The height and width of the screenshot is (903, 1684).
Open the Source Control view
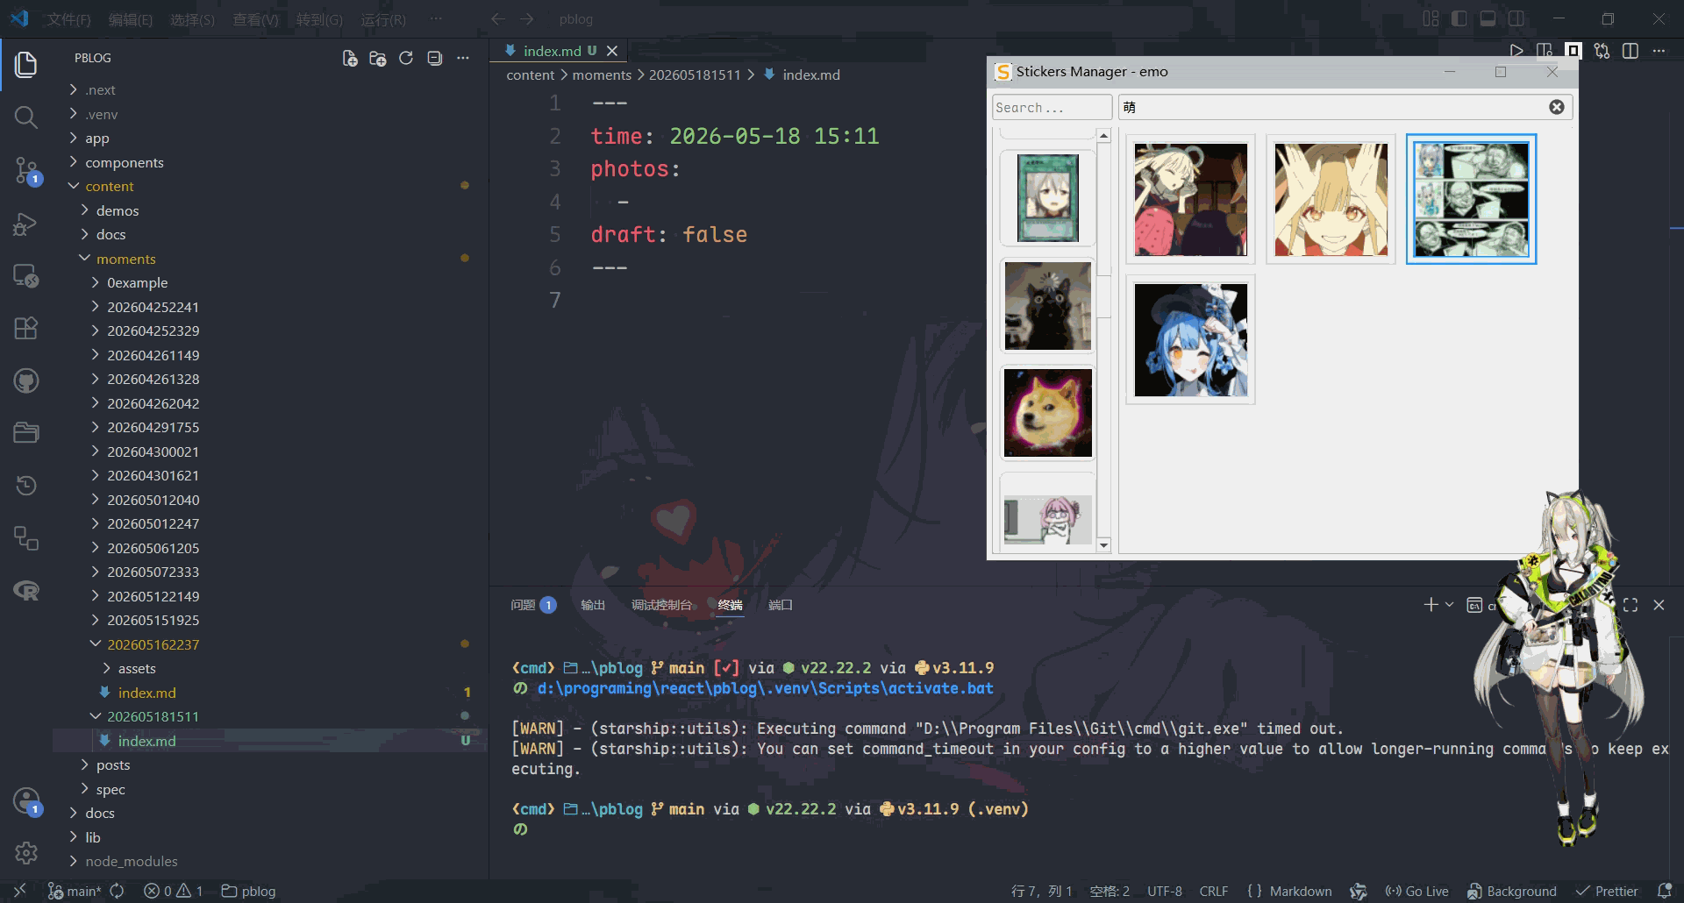click(x=25, y=170)
